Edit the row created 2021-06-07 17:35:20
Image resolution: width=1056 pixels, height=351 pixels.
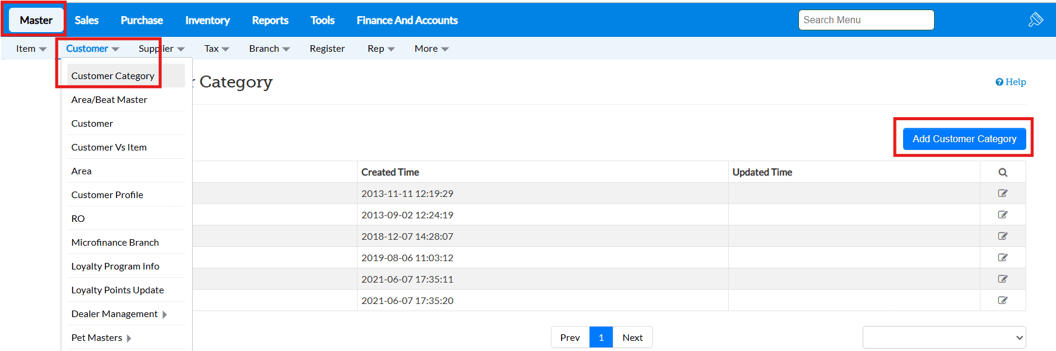point(1002,300)
